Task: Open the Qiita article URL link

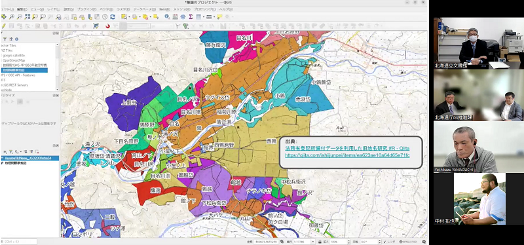Action: coord(347,155)
